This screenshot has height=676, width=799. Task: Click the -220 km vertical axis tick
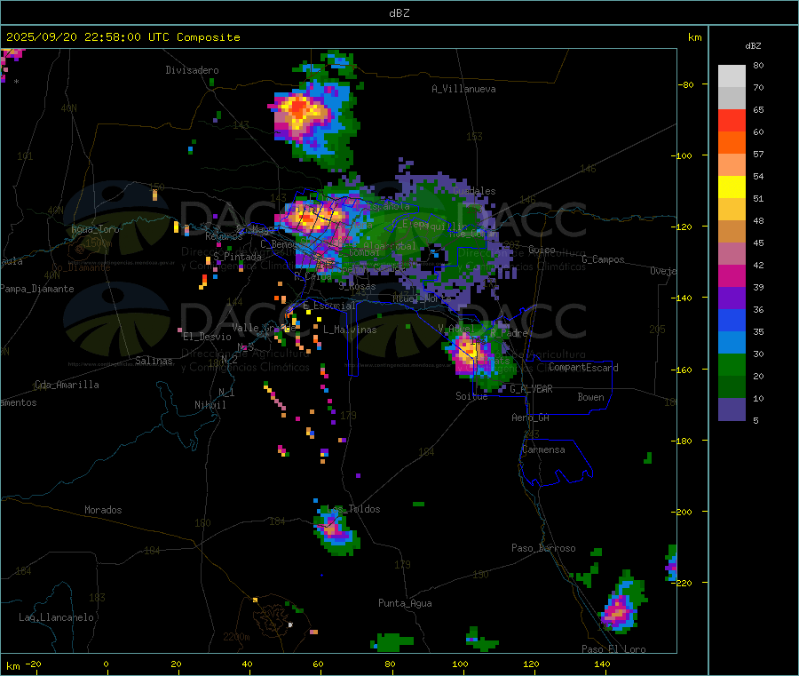pos(683,583)
